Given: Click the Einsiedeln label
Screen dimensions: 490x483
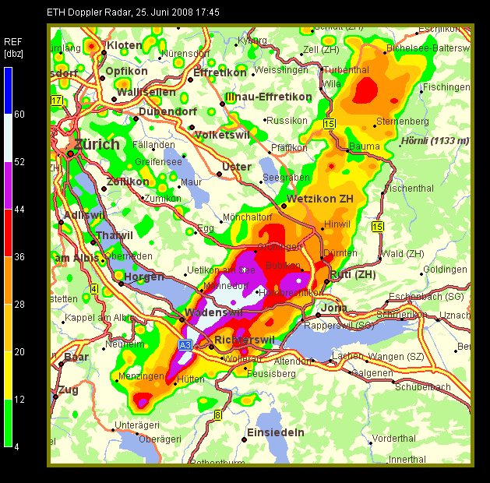Looking at the screenshot, I should point(276,432).
